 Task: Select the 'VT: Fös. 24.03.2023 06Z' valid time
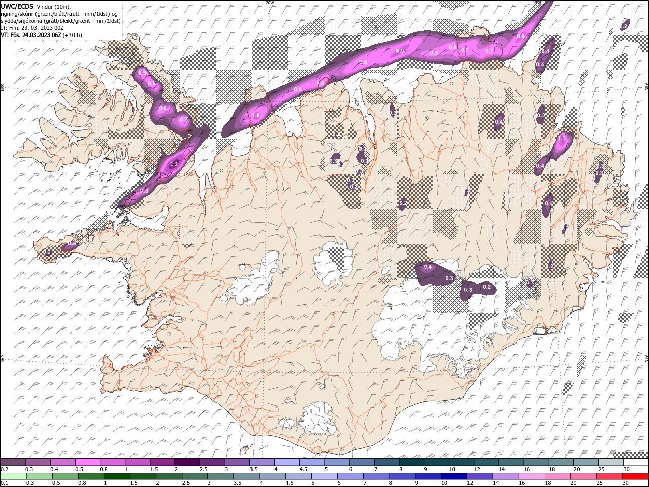click(31, 35)
